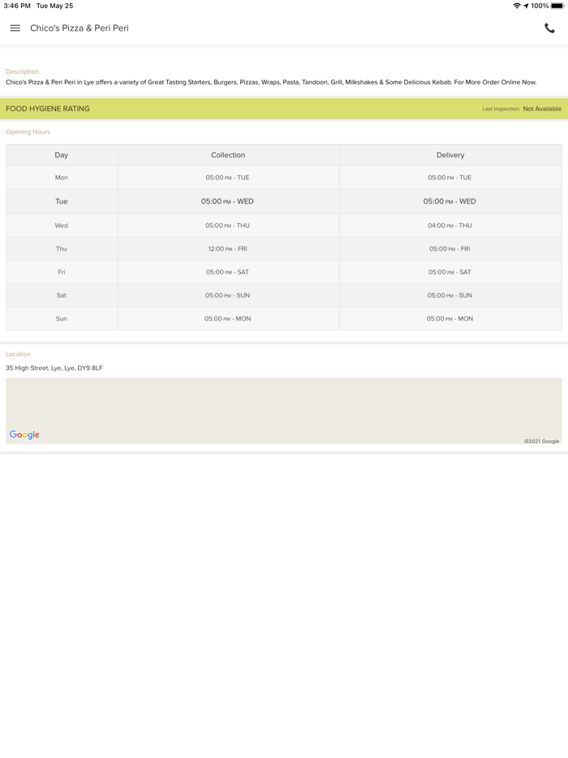Viewport: 568px width, 758px height.
Task: Click Monday delivery time 05:00 PM - TUE
Action: (450, 178)
